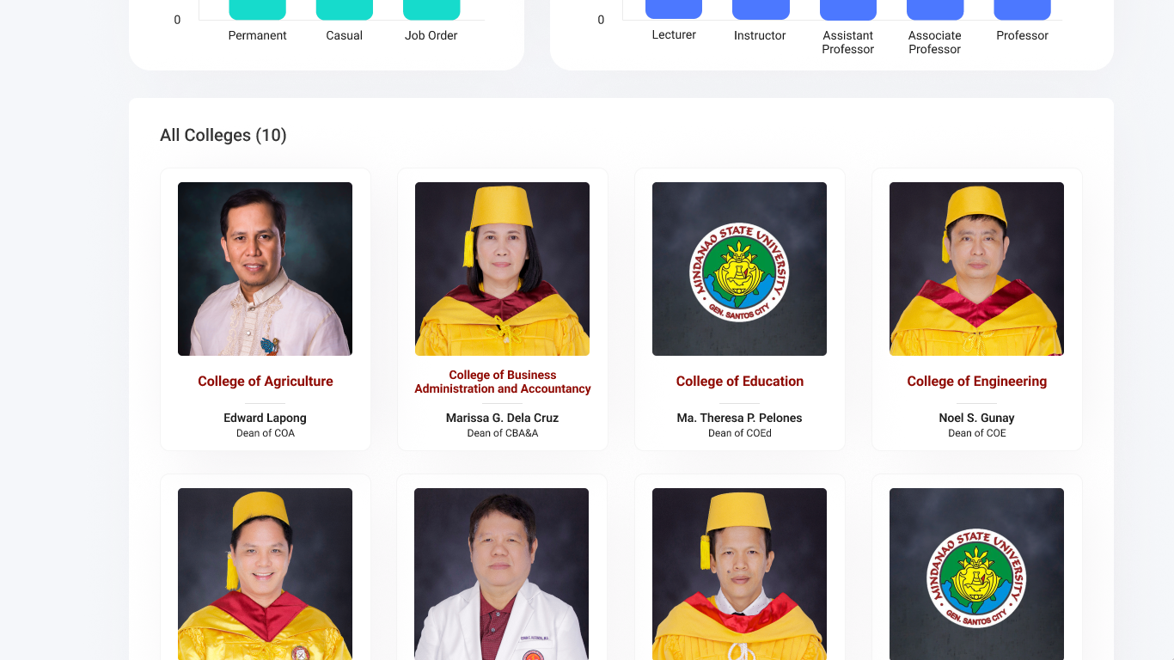Click the Job Order bar in the chart
Screen dimensions: 1174x660
pyautogui.click(x=431, y=9)
